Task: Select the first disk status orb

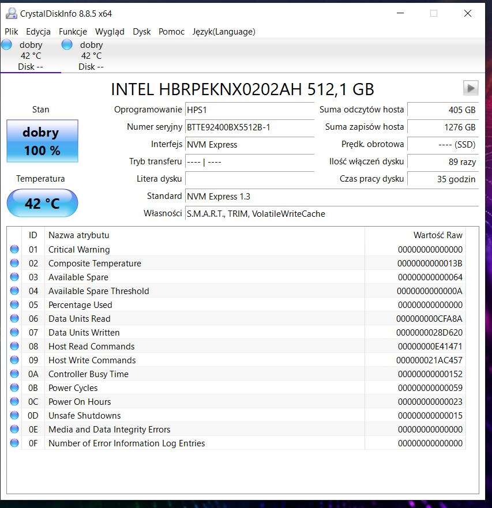Action: pyautogui.click(x=7, y=45)
